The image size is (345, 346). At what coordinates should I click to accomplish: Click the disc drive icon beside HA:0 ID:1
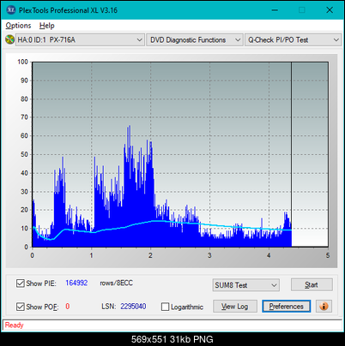coord(9,39)
